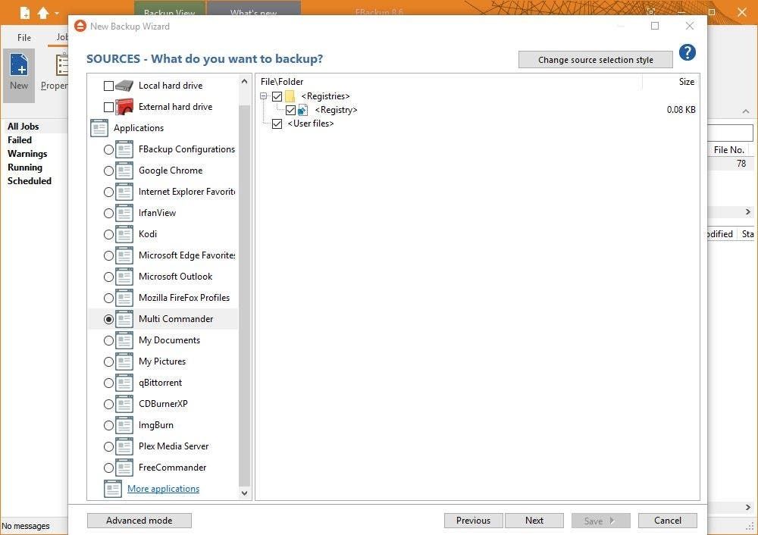The image size is (758, 535).
Task: Uncheck the Registries checkbox
Action: [x=277, y=97]
